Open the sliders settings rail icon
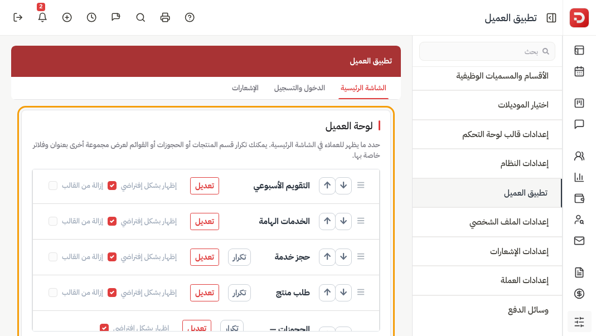This screenshot has width=596, height=336. (579, 322)
